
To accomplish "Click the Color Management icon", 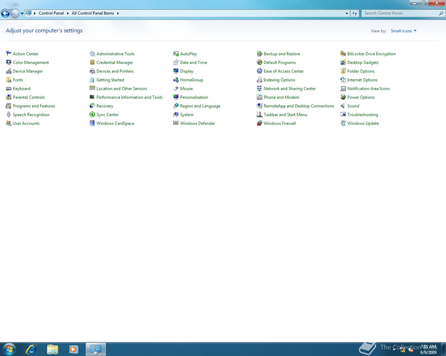I will [x=9, y=62].
